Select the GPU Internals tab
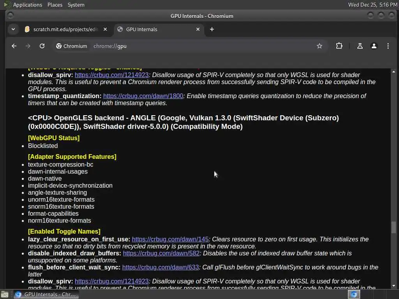The image size is (399, 299). click(159, 29)
